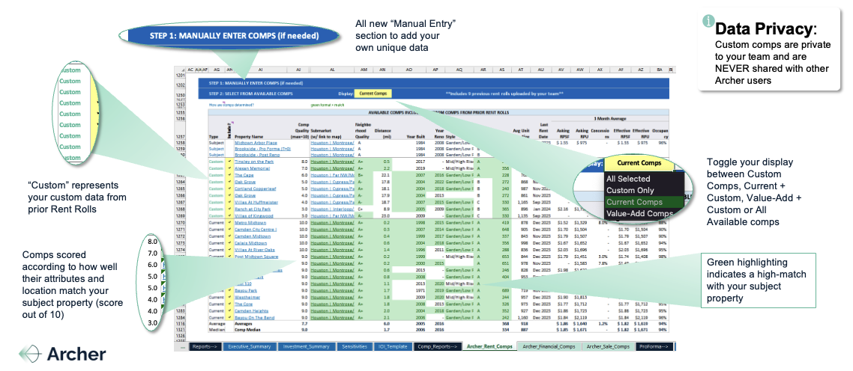The image size is (853, 371).
Task: Open submarket map link in Metro Midtown row
Action: (332, 223)
